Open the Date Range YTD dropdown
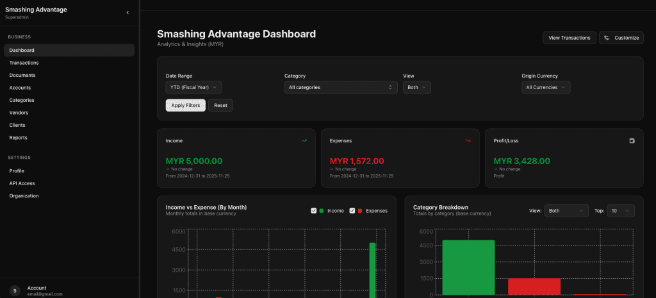This screenshot has height=298, width=656. click(x=193, y=87)
